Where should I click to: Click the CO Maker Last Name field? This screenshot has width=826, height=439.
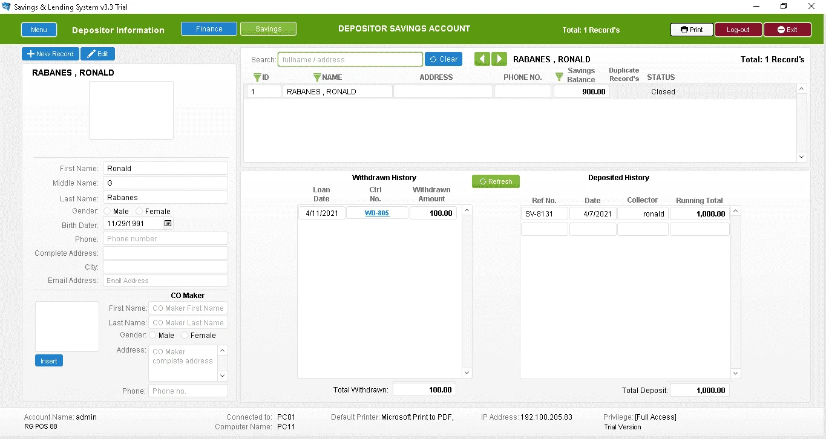(188, 323)
